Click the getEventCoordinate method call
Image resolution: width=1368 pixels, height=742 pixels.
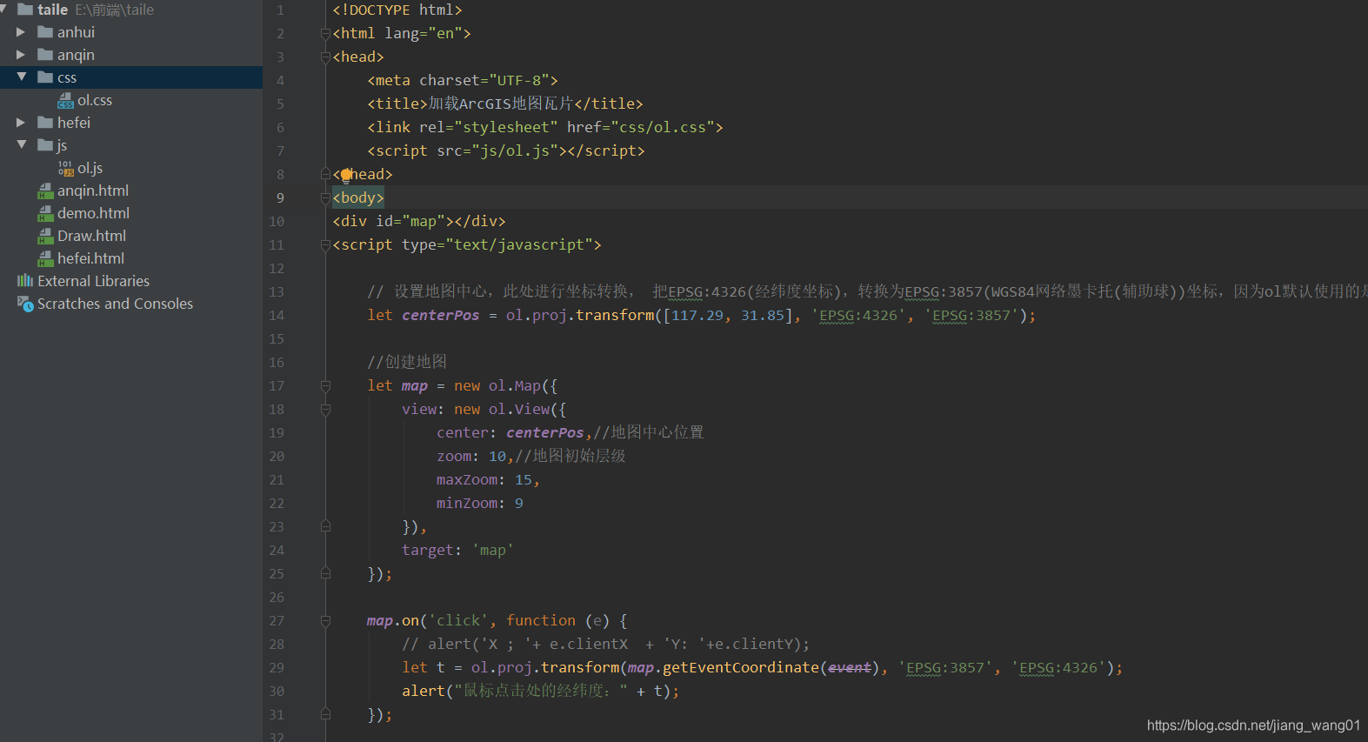(741, 667)
